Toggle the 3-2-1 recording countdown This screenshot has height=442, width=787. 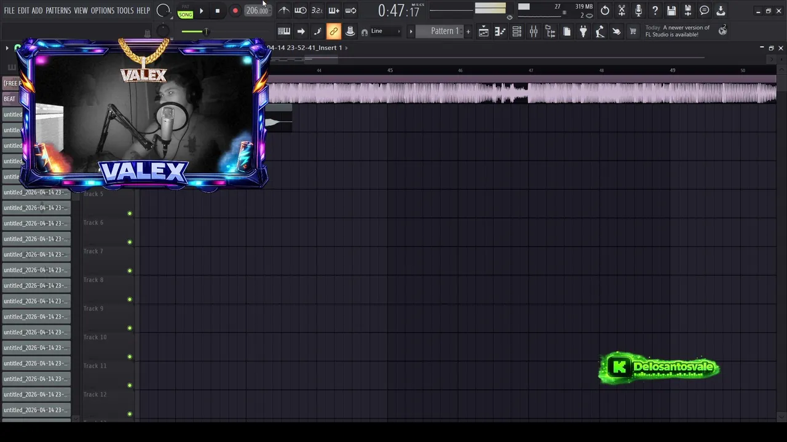[317, 10]
